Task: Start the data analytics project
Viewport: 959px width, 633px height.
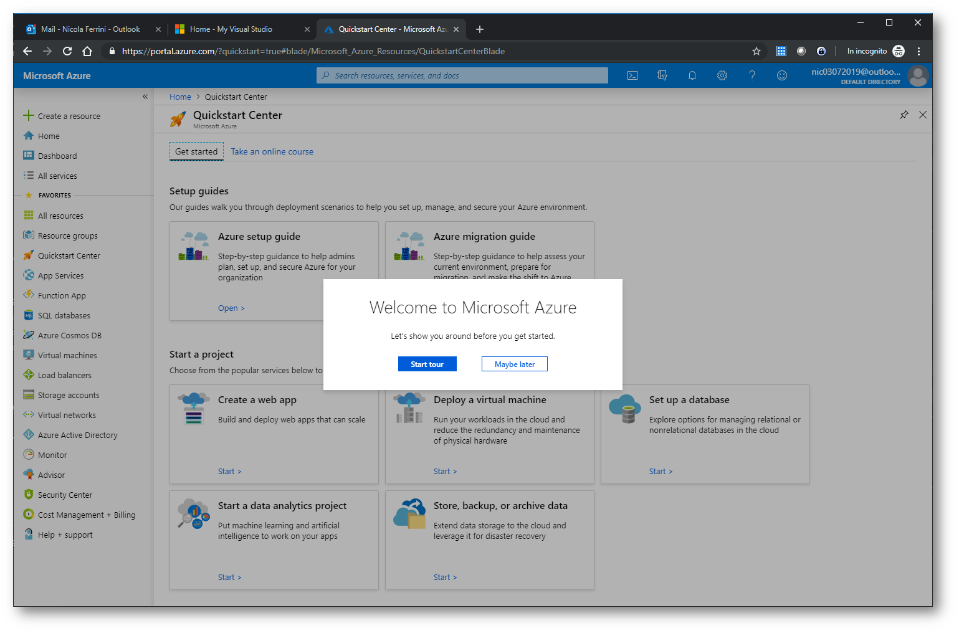Action: (x=229, y=578)
